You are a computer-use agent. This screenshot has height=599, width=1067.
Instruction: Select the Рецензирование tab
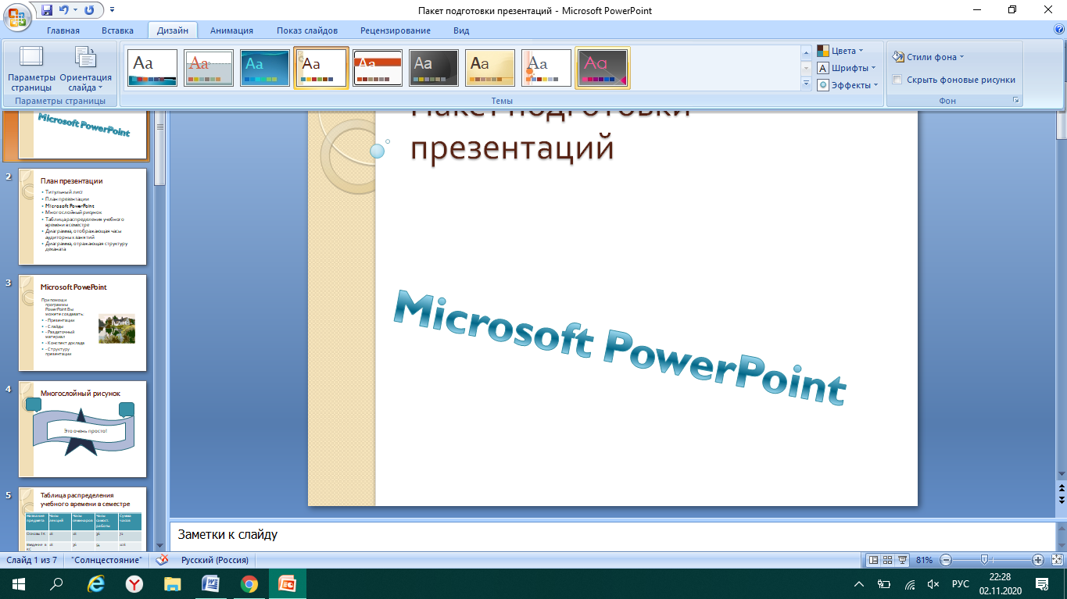(396, 30)
